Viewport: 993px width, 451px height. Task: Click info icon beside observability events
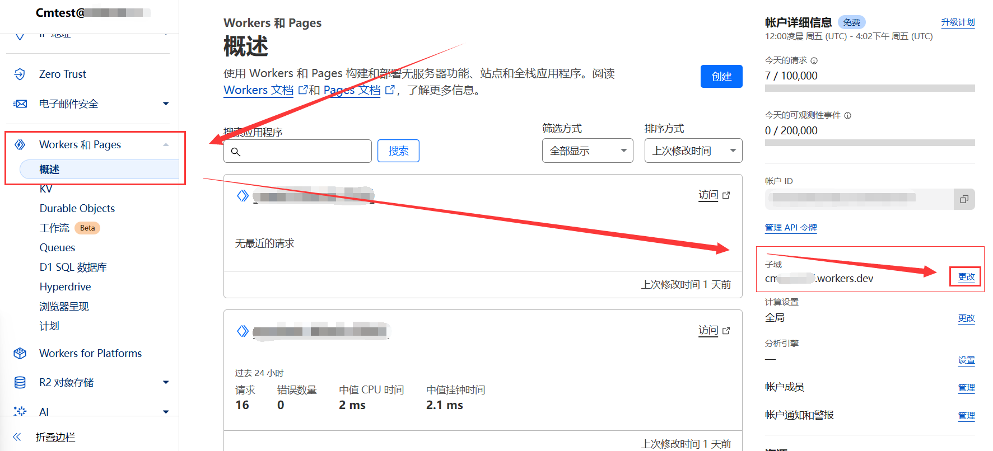click(847, 116)
